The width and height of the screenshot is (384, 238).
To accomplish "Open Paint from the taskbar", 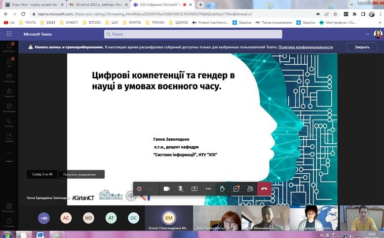I will 57,235.
